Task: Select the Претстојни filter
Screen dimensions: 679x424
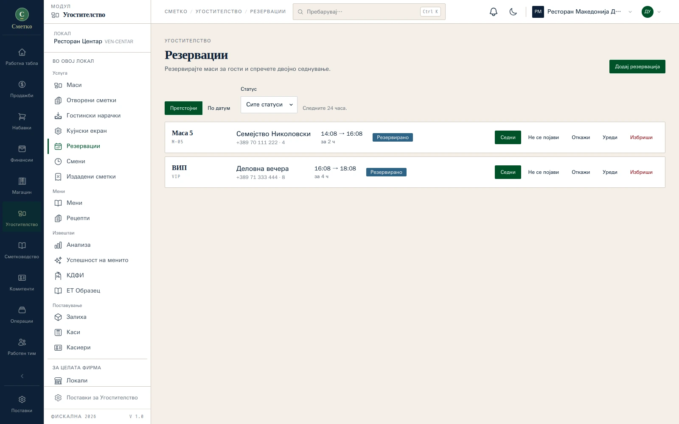Action: (183, 108)
